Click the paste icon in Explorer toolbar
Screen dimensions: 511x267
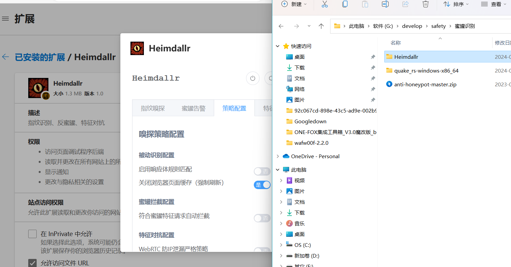[x=365, y=4]
